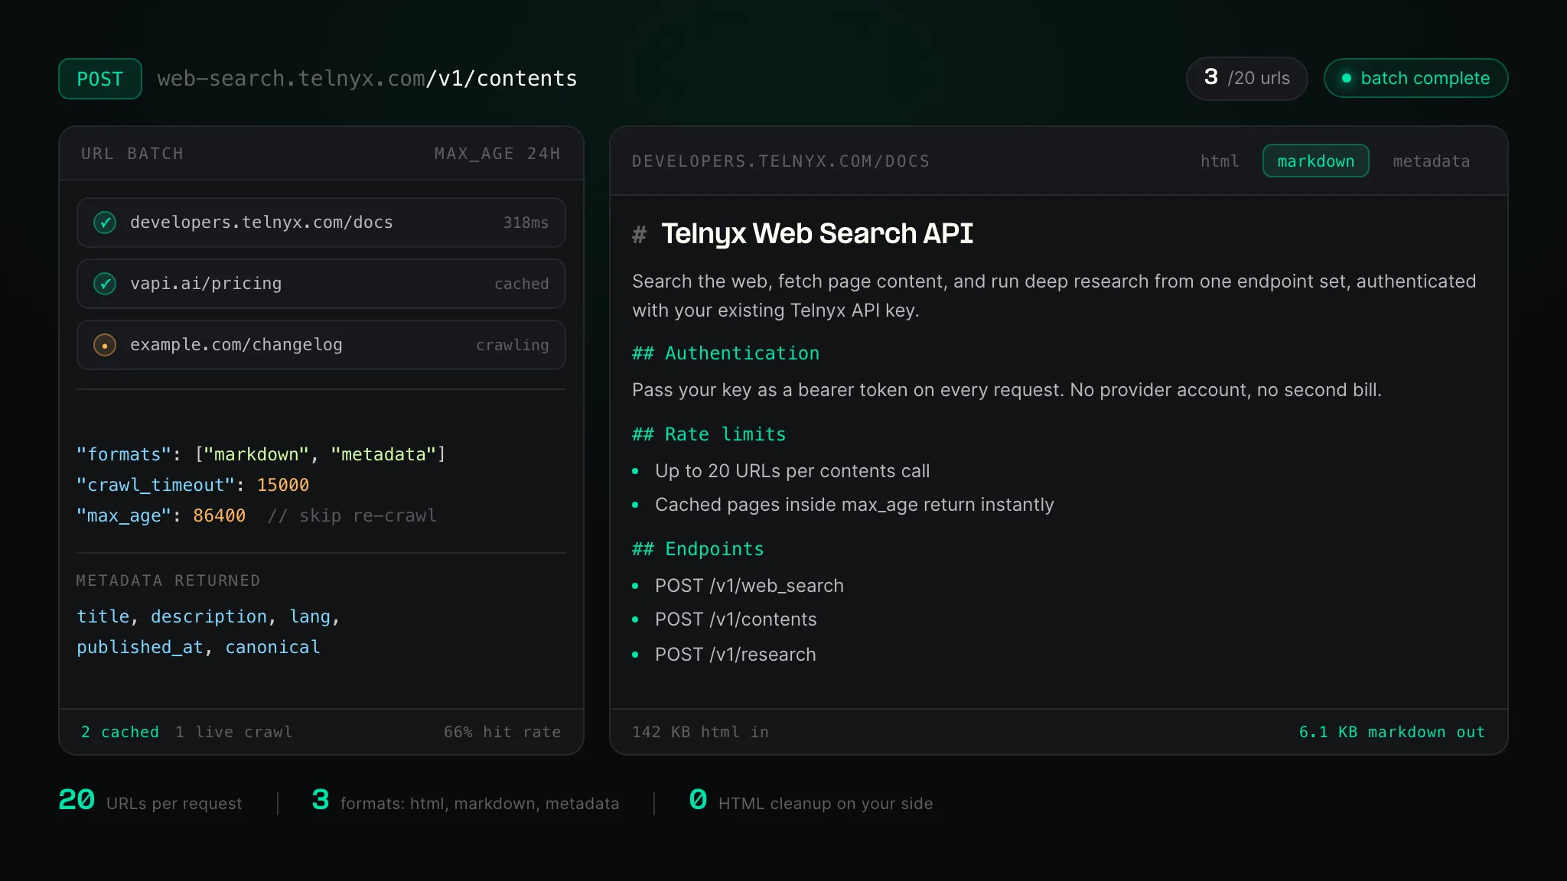Click the 0 HTML cleanup stat
The width and height of the screenshot is (1567, 881).
(811, 801)
